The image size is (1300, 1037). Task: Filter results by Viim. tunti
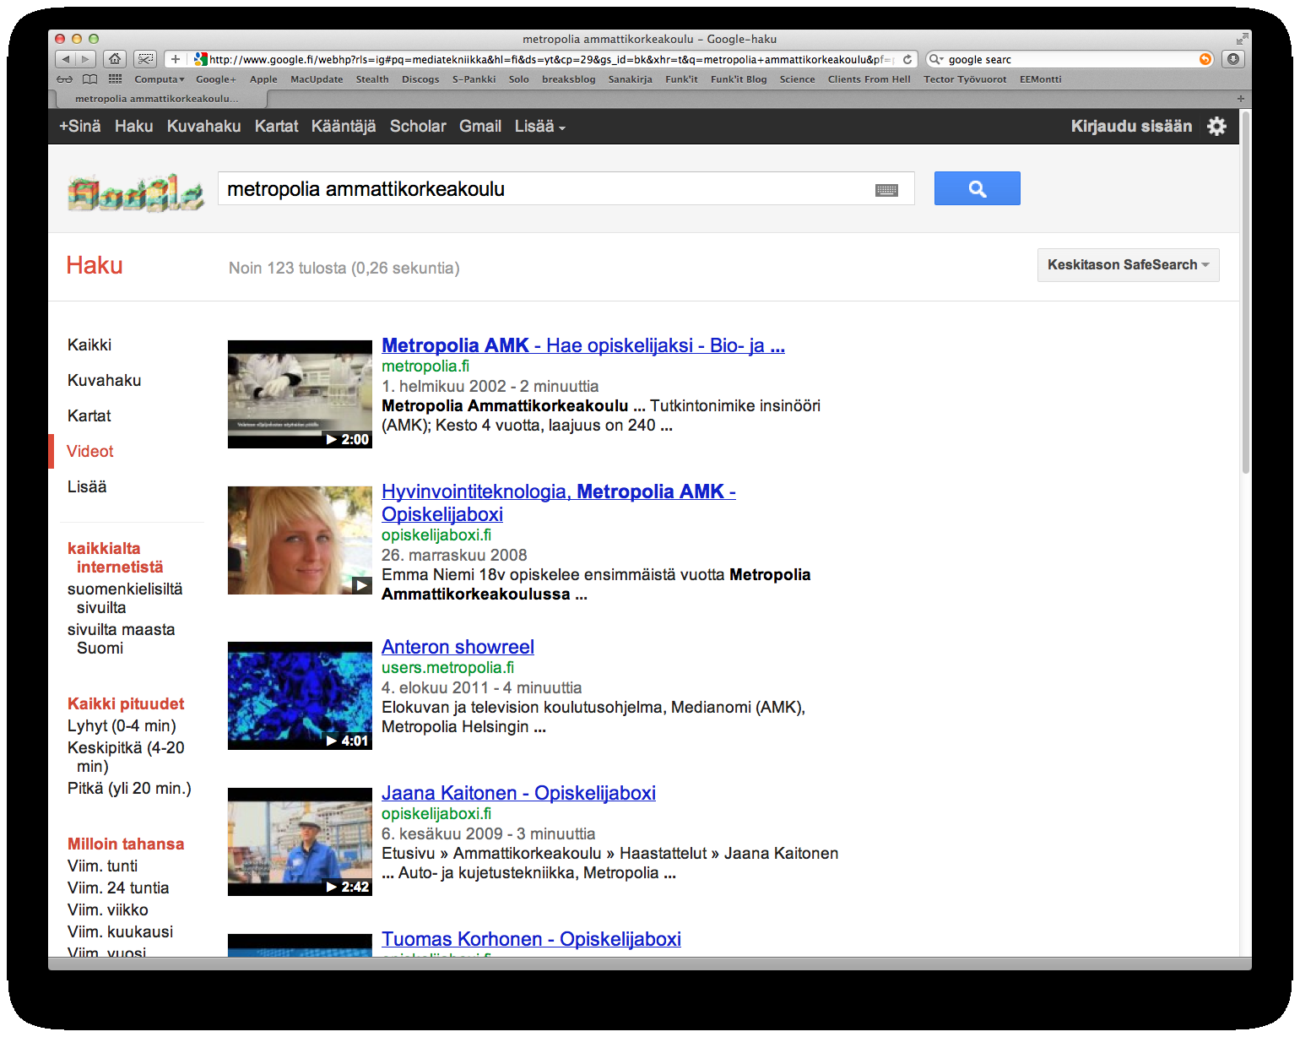102,866
